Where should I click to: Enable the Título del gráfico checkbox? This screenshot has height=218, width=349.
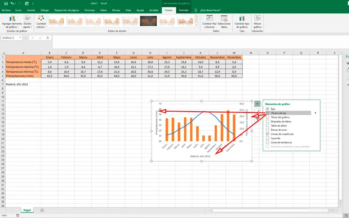pos(267,117)
